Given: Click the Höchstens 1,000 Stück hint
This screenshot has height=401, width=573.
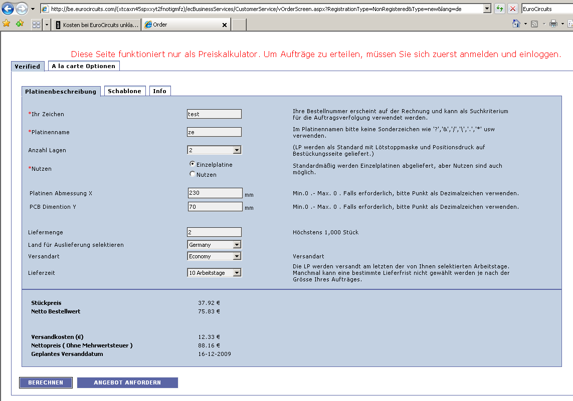Looking at the screenshot, I should pos(325,232).
